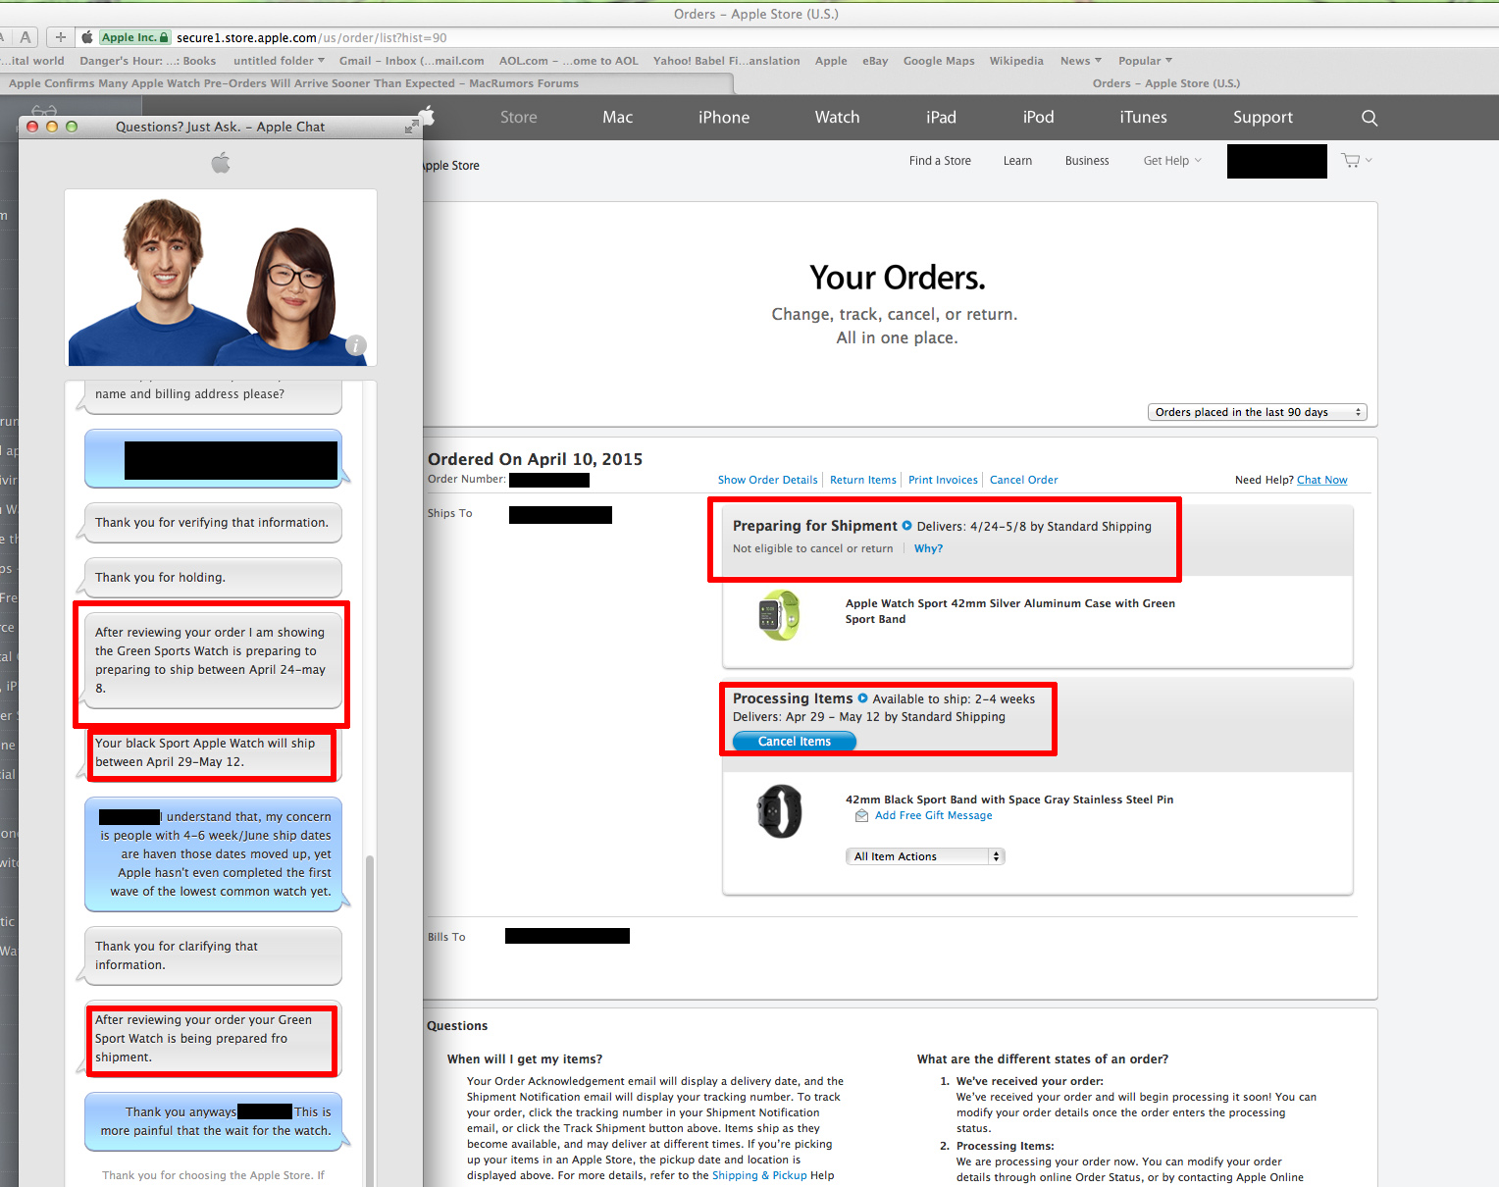The image size is (1499, 1187).
Task: Expand the Get Help menu
Action: [x=1172, y=161]
